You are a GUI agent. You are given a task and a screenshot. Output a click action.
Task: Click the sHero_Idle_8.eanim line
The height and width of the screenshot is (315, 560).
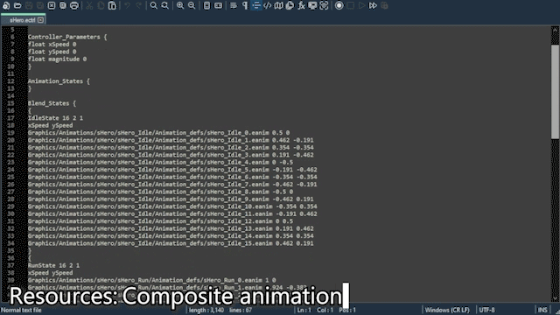point(160,192)
